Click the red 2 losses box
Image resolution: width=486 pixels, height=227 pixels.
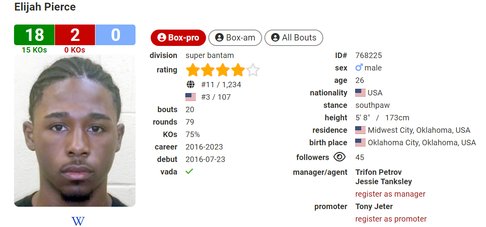75,35
